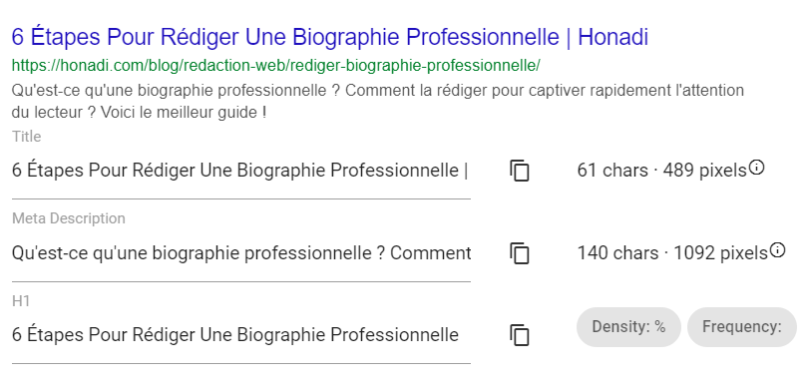Copy the H1 heading text

point(520,335)
